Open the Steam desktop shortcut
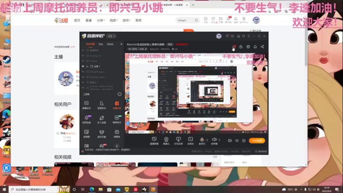Image resolution: width=343 pixels, height=193 pixels. click(6, 61)
